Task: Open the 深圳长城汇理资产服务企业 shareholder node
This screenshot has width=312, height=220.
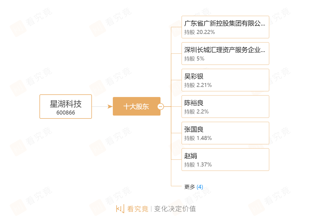Action: coord(225,50)
